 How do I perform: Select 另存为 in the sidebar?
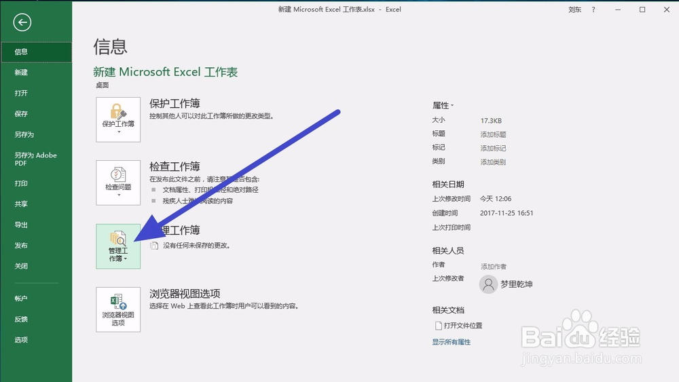pos(36,134)
